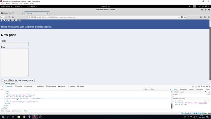Open the Performance devtools tab
Screen dimensions: 211x119
(x=51, y=86)
